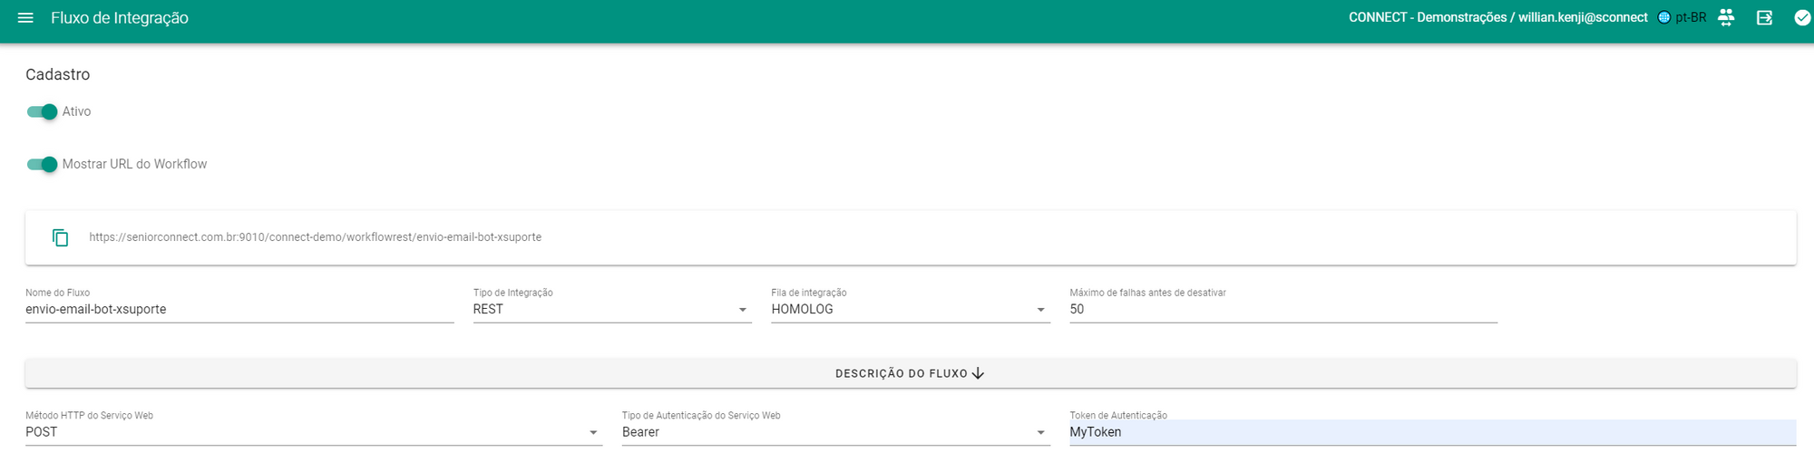Open Método HTTP do Serviço Web dropdown
The image size is (1814, 462).
pos(313,433)
